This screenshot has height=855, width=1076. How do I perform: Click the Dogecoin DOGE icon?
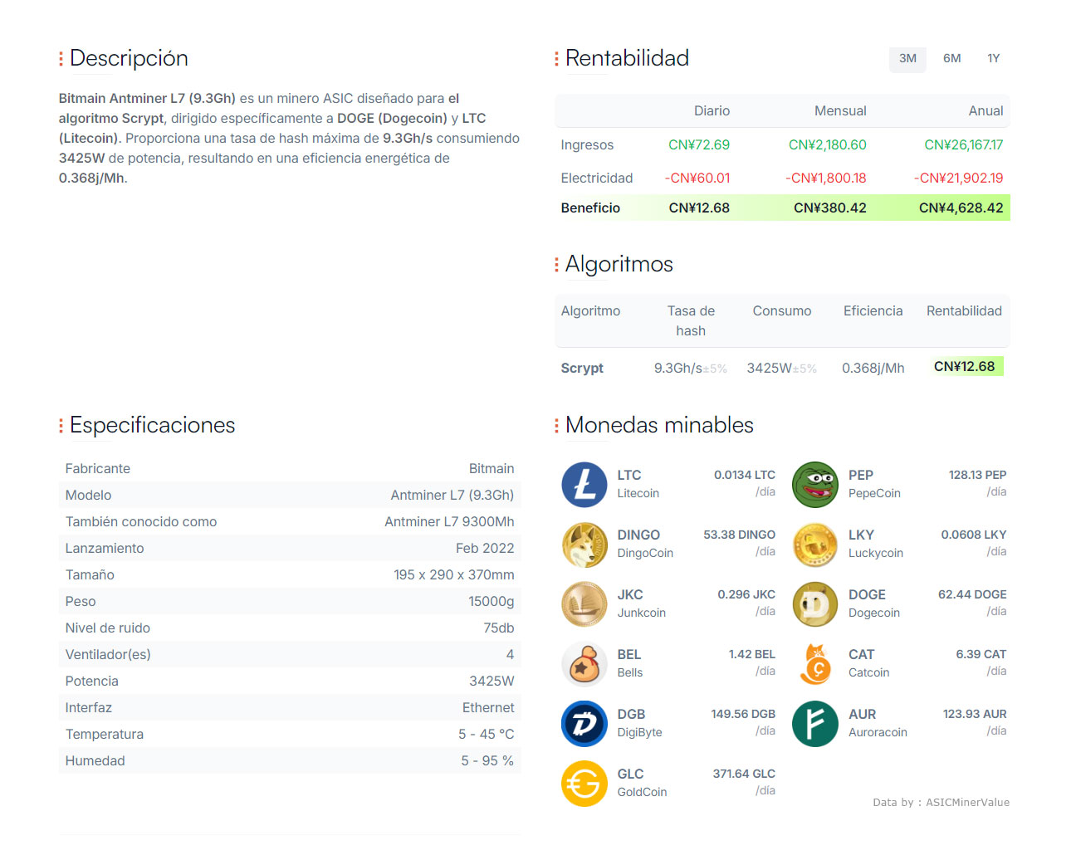[x=815, y=604]
